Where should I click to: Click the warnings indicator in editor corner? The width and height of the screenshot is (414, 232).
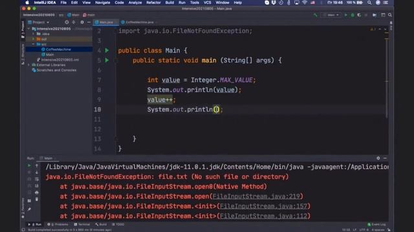click(373, 29)
